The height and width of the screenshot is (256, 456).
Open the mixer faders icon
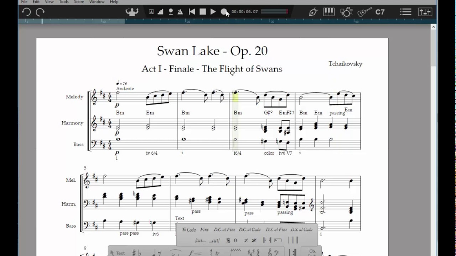coord(425,12)
